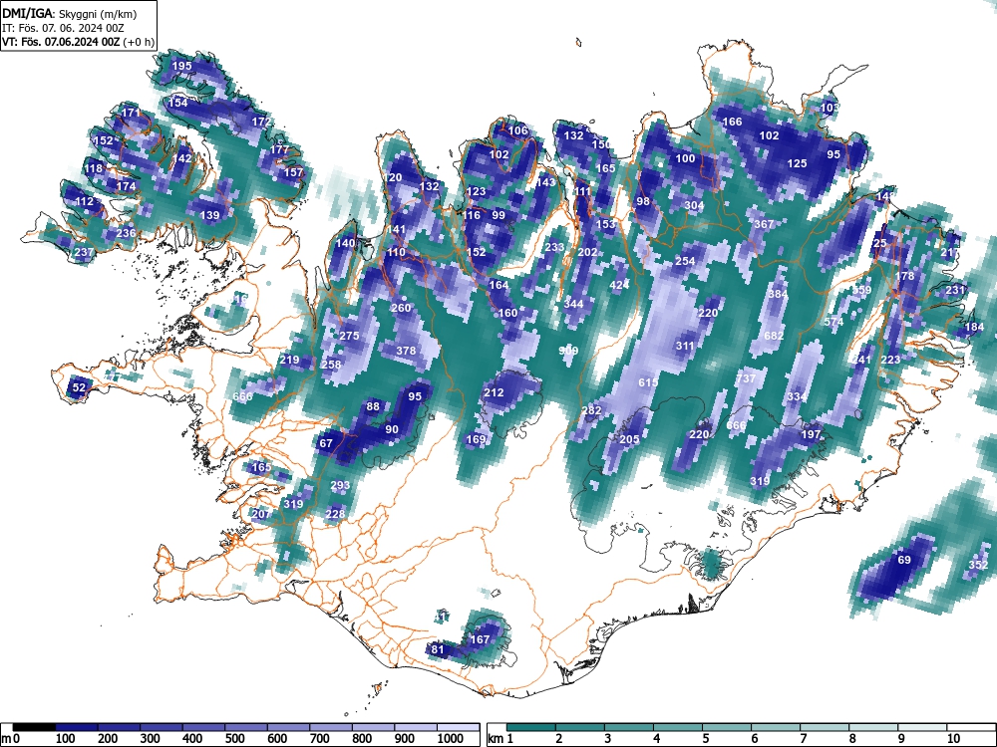997x747 pixels.
Task: Click the map value 118
Action: tap(93, 168)
